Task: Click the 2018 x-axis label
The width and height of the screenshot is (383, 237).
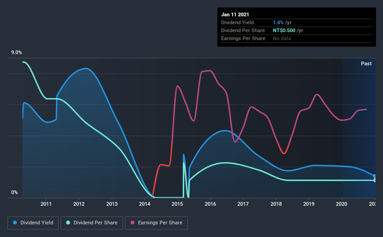Action: click(276, 204)
